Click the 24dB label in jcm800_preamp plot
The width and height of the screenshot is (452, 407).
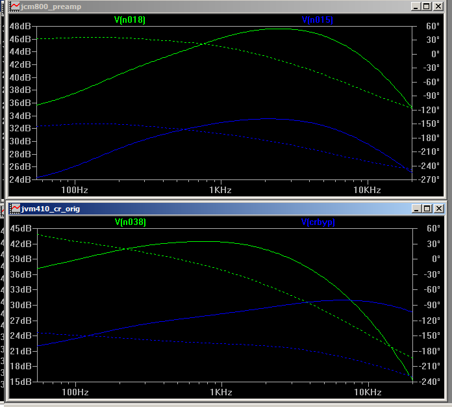coord(20,179)
